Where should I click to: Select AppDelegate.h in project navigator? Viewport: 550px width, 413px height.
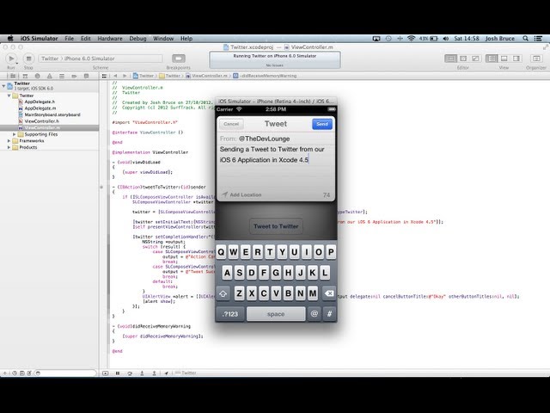pos(40,102)
